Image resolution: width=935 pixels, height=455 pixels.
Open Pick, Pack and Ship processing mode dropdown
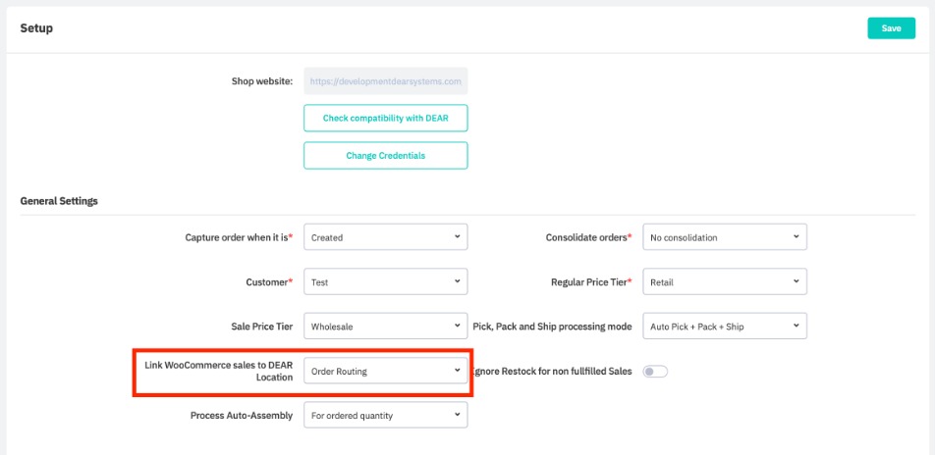[724, 326]
